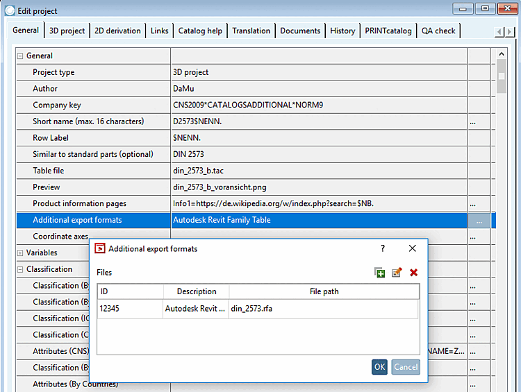Collapse the General section

click(20, 56)
